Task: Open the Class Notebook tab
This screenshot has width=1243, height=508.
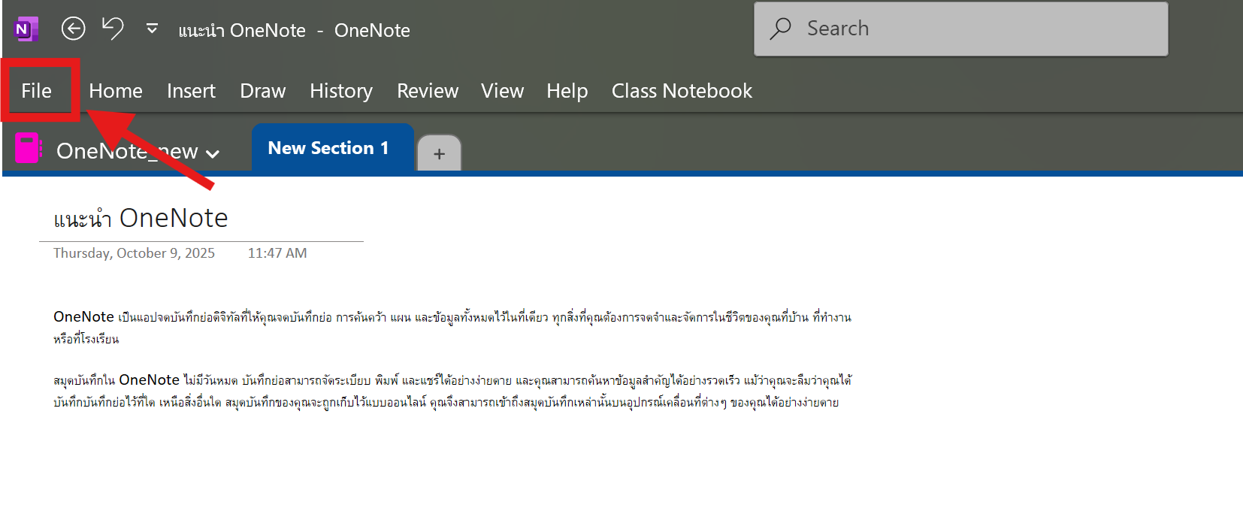Action: click(x=681, y=91)
